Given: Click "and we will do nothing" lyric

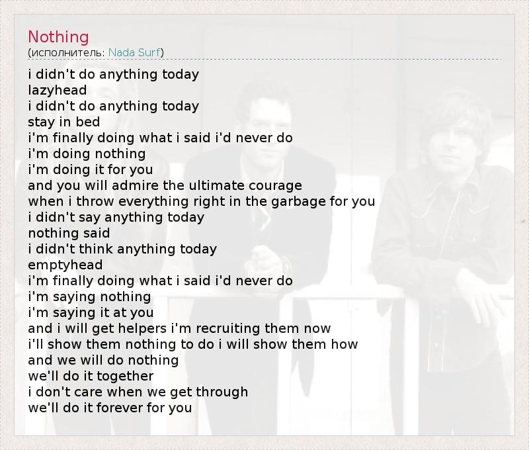Looking at the screenshot, I should (x=103, y=360).
